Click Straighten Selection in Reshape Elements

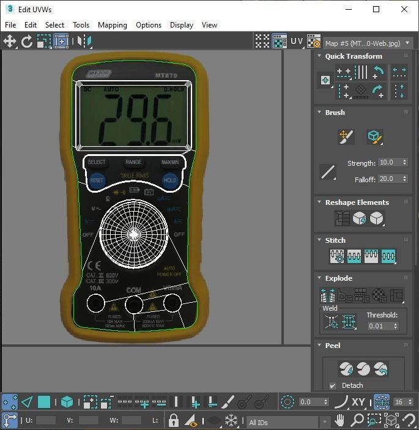point(342,218)
